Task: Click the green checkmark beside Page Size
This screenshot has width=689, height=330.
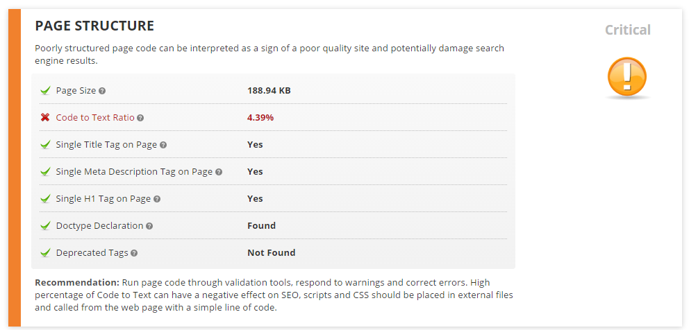Action: [x=45, y=91]
